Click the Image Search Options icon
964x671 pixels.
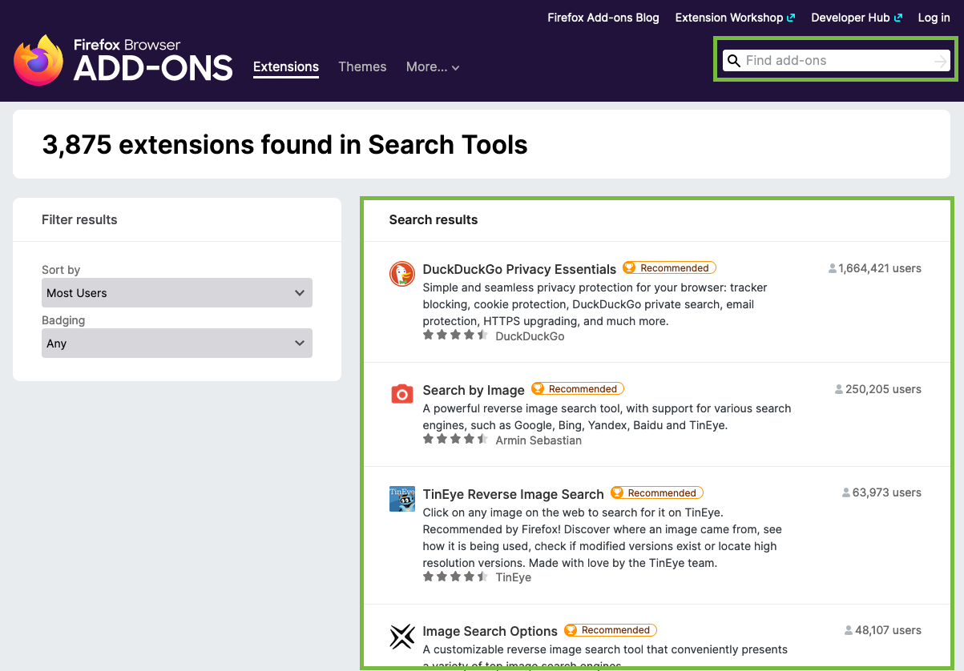[401, 636]
